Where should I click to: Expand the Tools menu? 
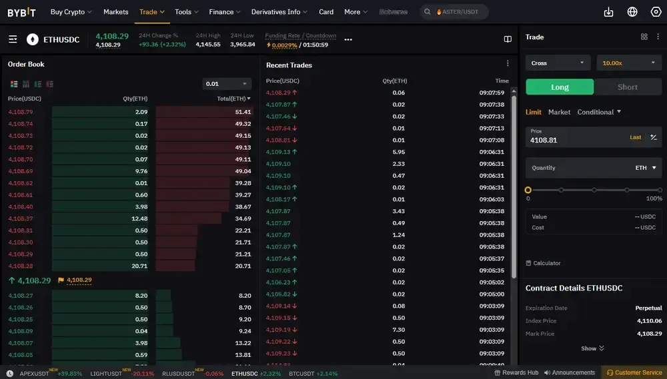pyautogui.click(x=187, y=12)
